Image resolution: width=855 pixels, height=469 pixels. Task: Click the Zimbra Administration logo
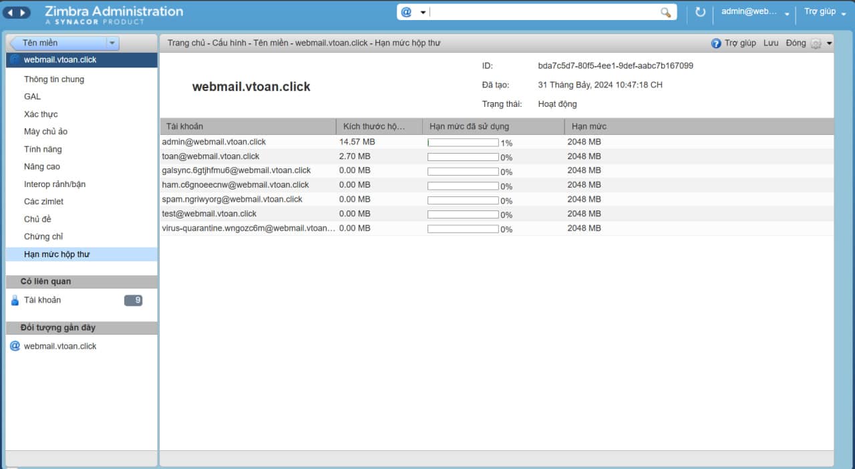coord(114,13)
